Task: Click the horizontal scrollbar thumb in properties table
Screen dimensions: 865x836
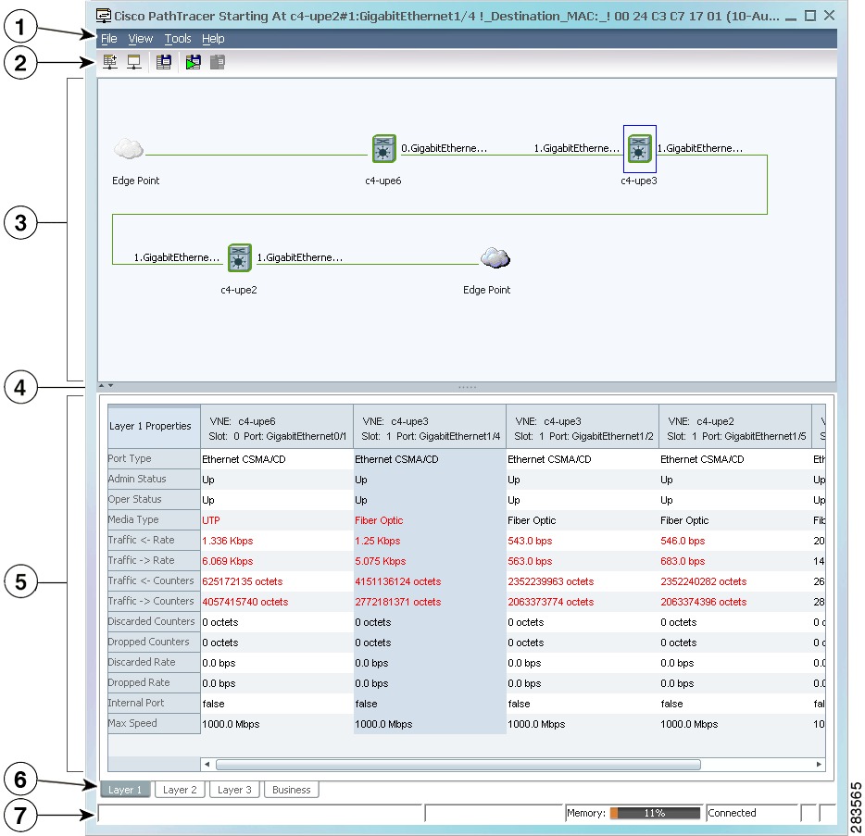Action: (x=458, y=765)
